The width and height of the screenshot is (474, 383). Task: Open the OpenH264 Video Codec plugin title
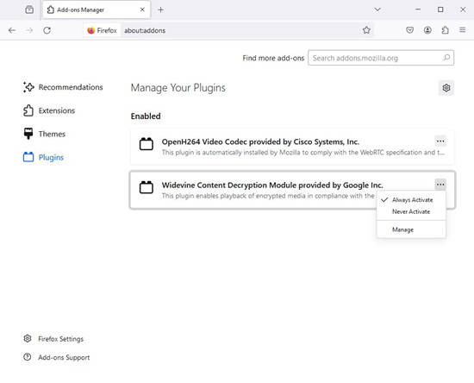[x=260, y=141]
